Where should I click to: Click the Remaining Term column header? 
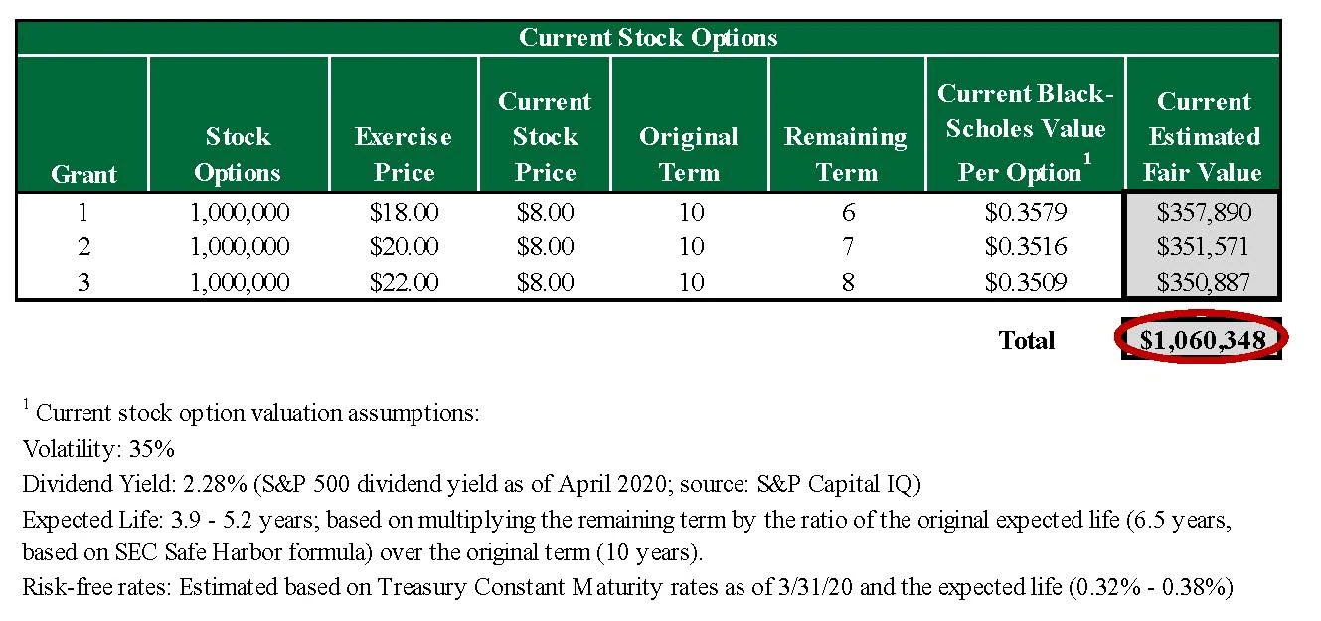(x=846, y=154)
